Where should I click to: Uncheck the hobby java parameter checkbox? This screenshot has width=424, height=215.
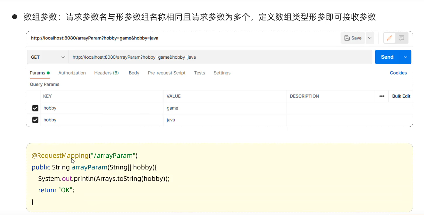click(35, 120)
